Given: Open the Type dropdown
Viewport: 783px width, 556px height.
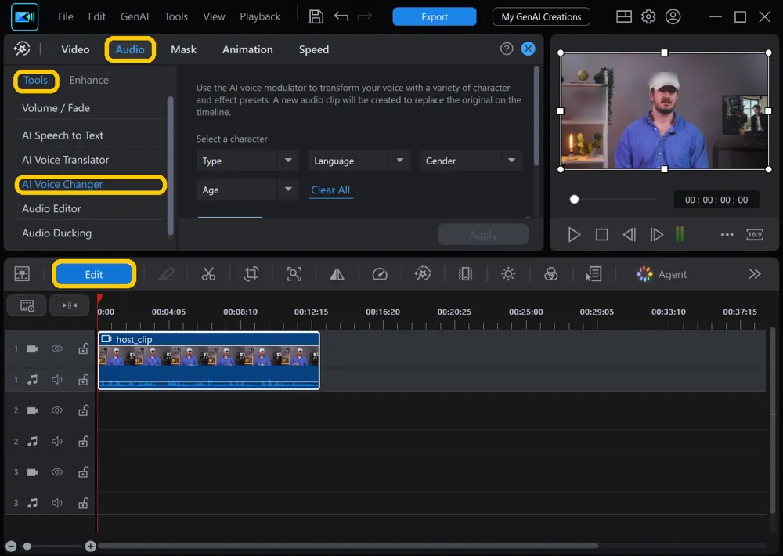Looking at the screenshot, I should (247, 161).
